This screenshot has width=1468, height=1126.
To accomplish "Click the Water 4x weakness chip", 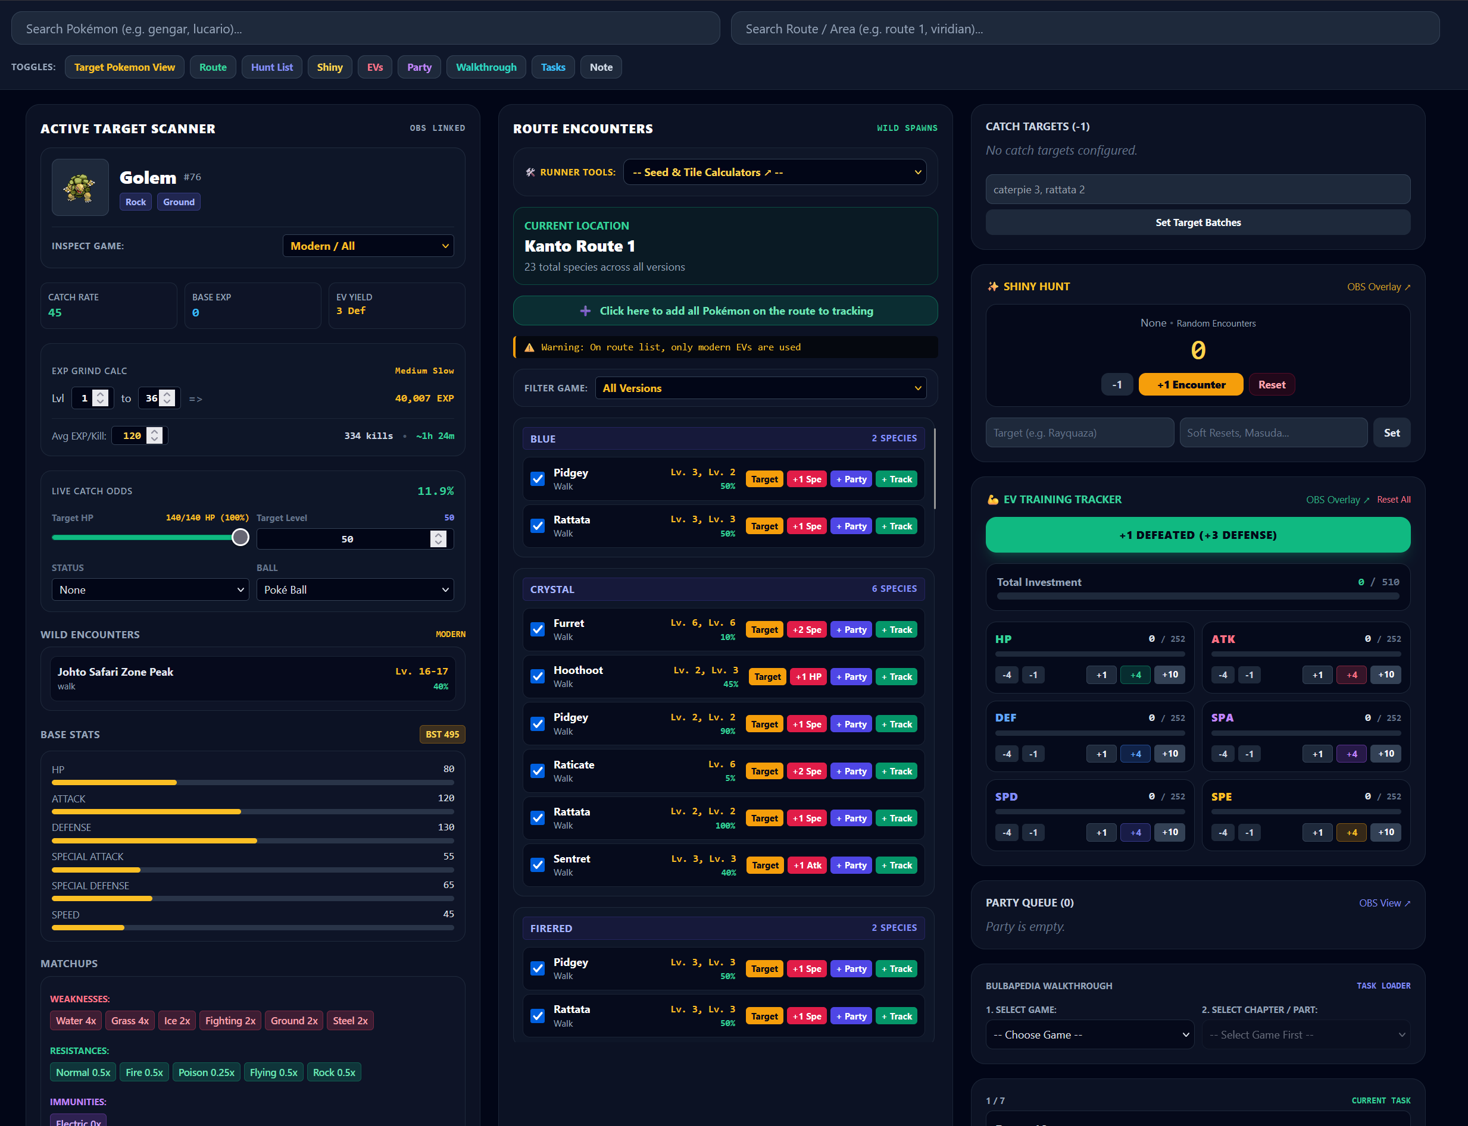I will (x=76, y=1021).
